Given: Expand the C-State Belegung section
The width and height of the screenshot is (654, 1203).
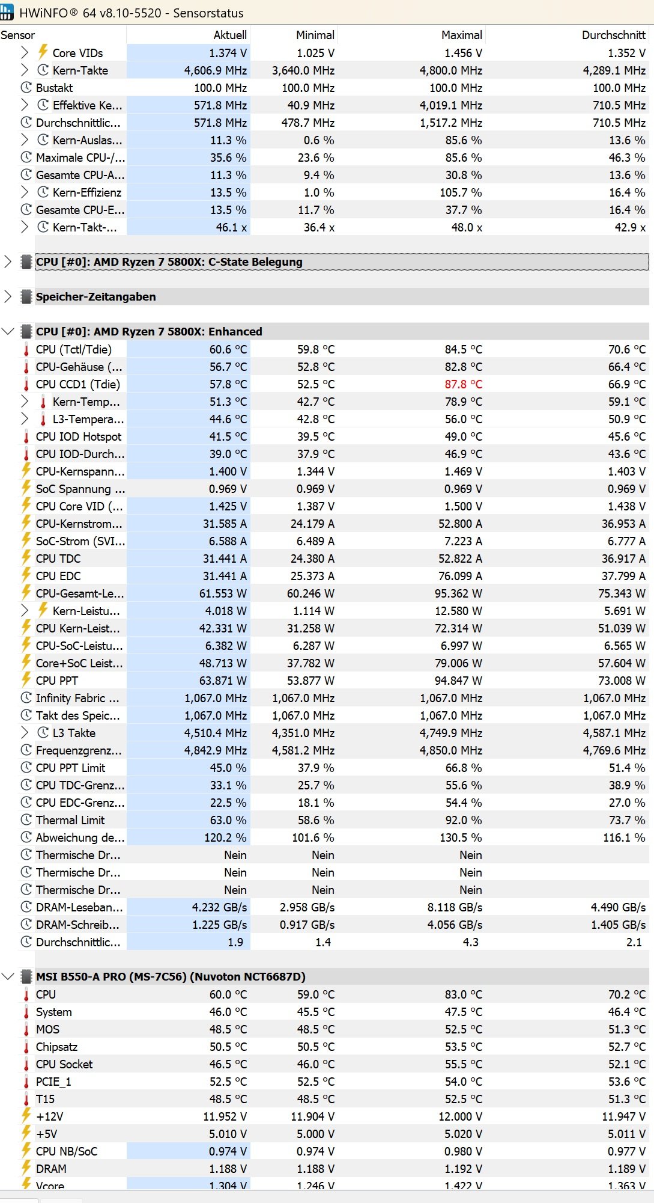Looking at the screenshot, I should [x=8, y=262].
